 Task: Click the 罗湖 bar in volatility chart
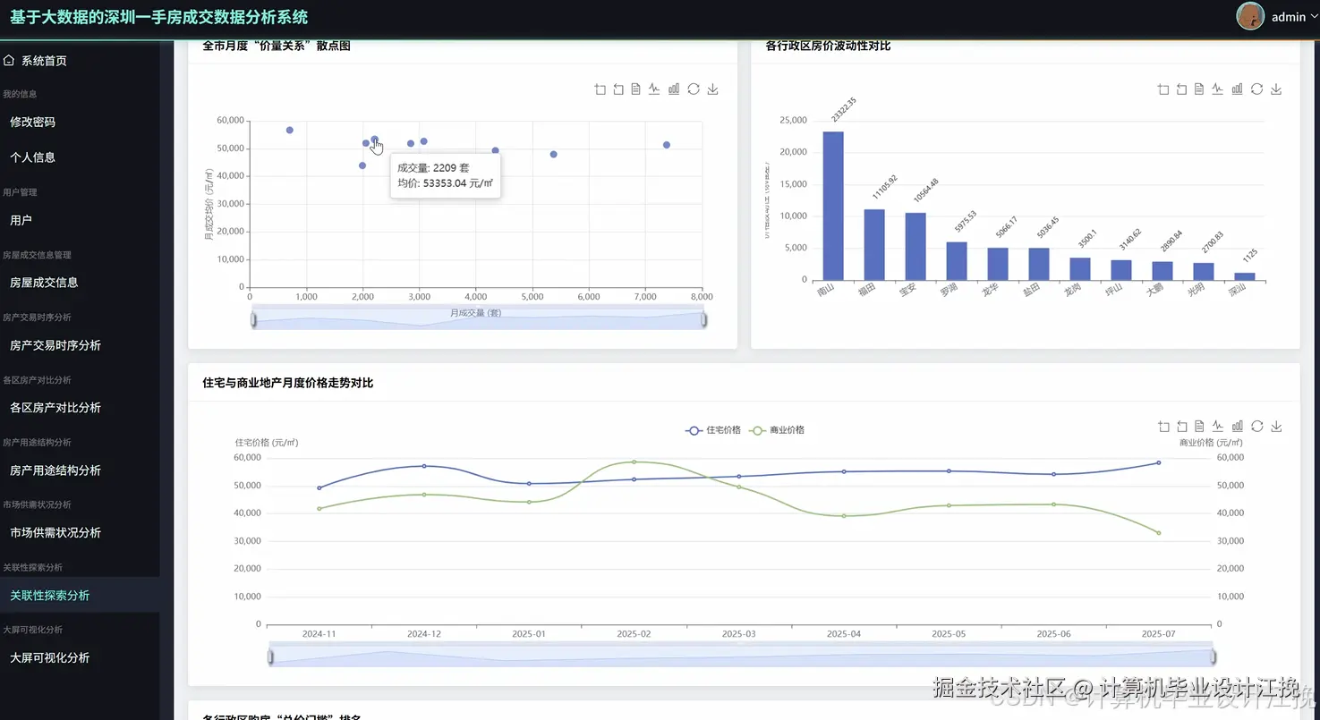957,261
